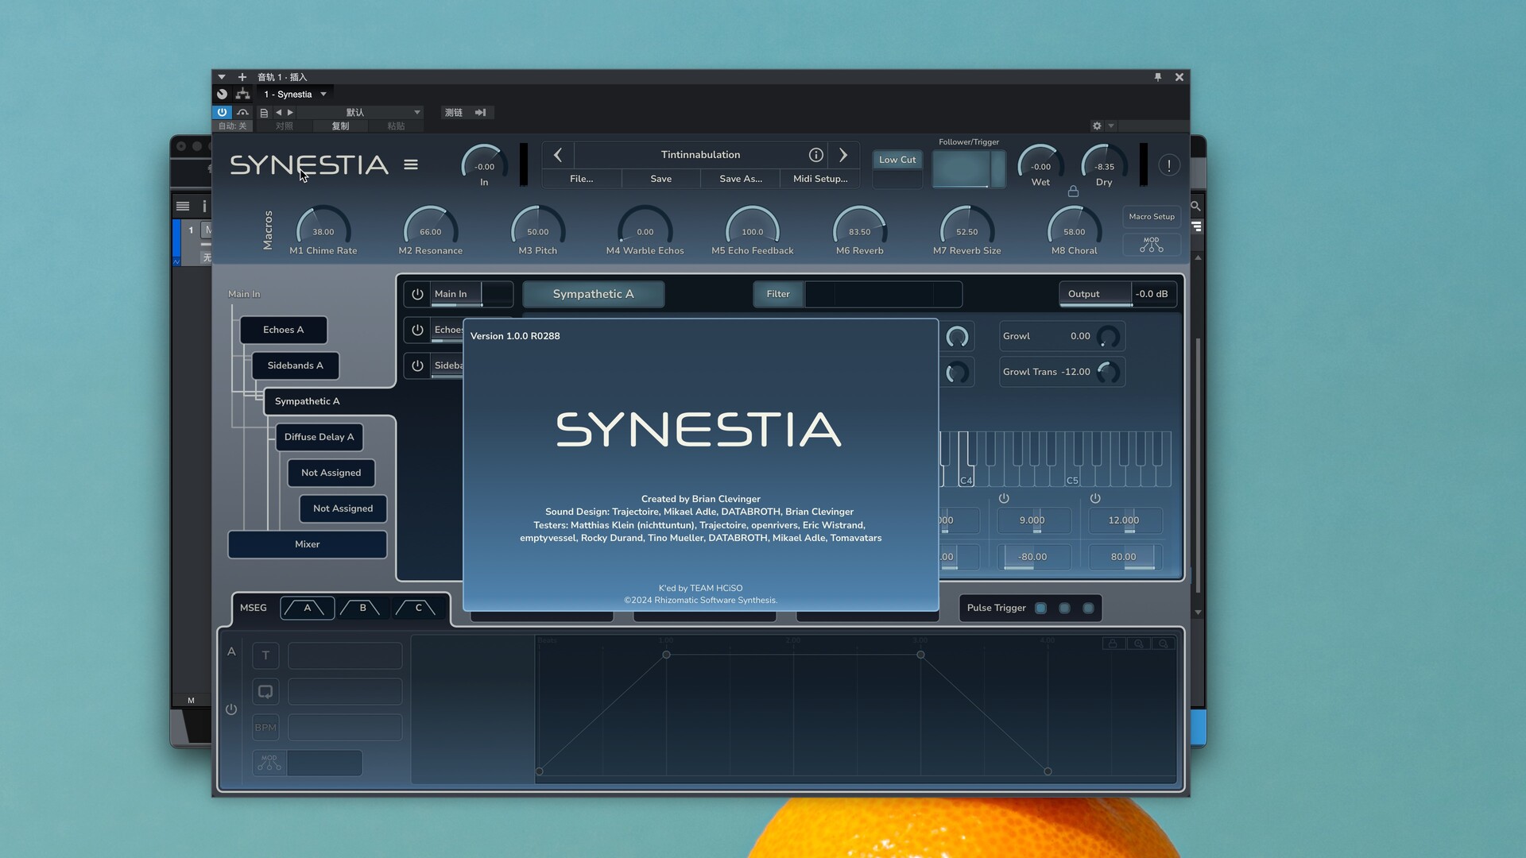
Task: Toggle the host plugin power button
Action: click(x=222, y=113)
